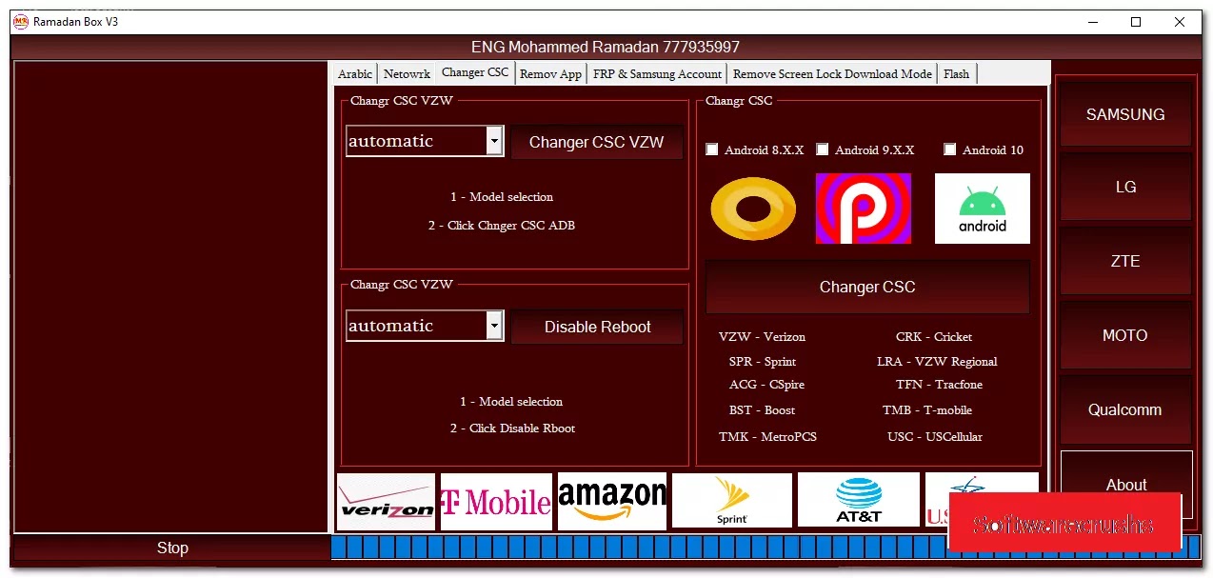Click the 'TMB - T-mobile' text
Viewport: 1213px width, 578px height.
click(927, 409)
